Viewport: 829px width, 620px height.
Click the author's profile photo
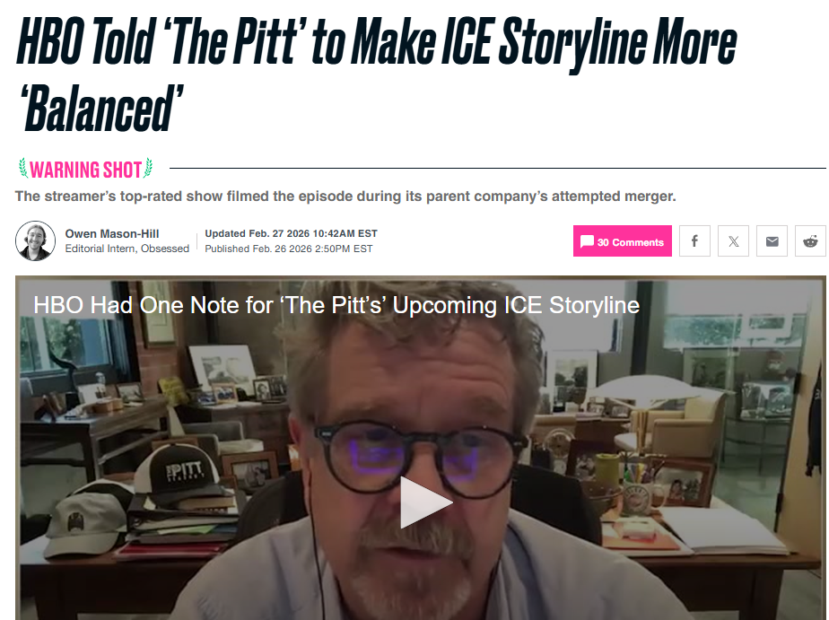click(x=35, y=241)
